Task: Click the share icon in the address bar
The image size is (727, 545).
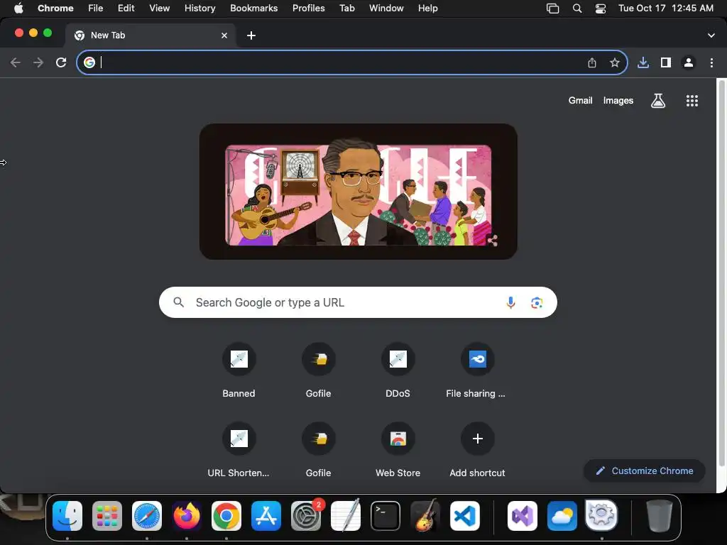Action: coord(592,62)
